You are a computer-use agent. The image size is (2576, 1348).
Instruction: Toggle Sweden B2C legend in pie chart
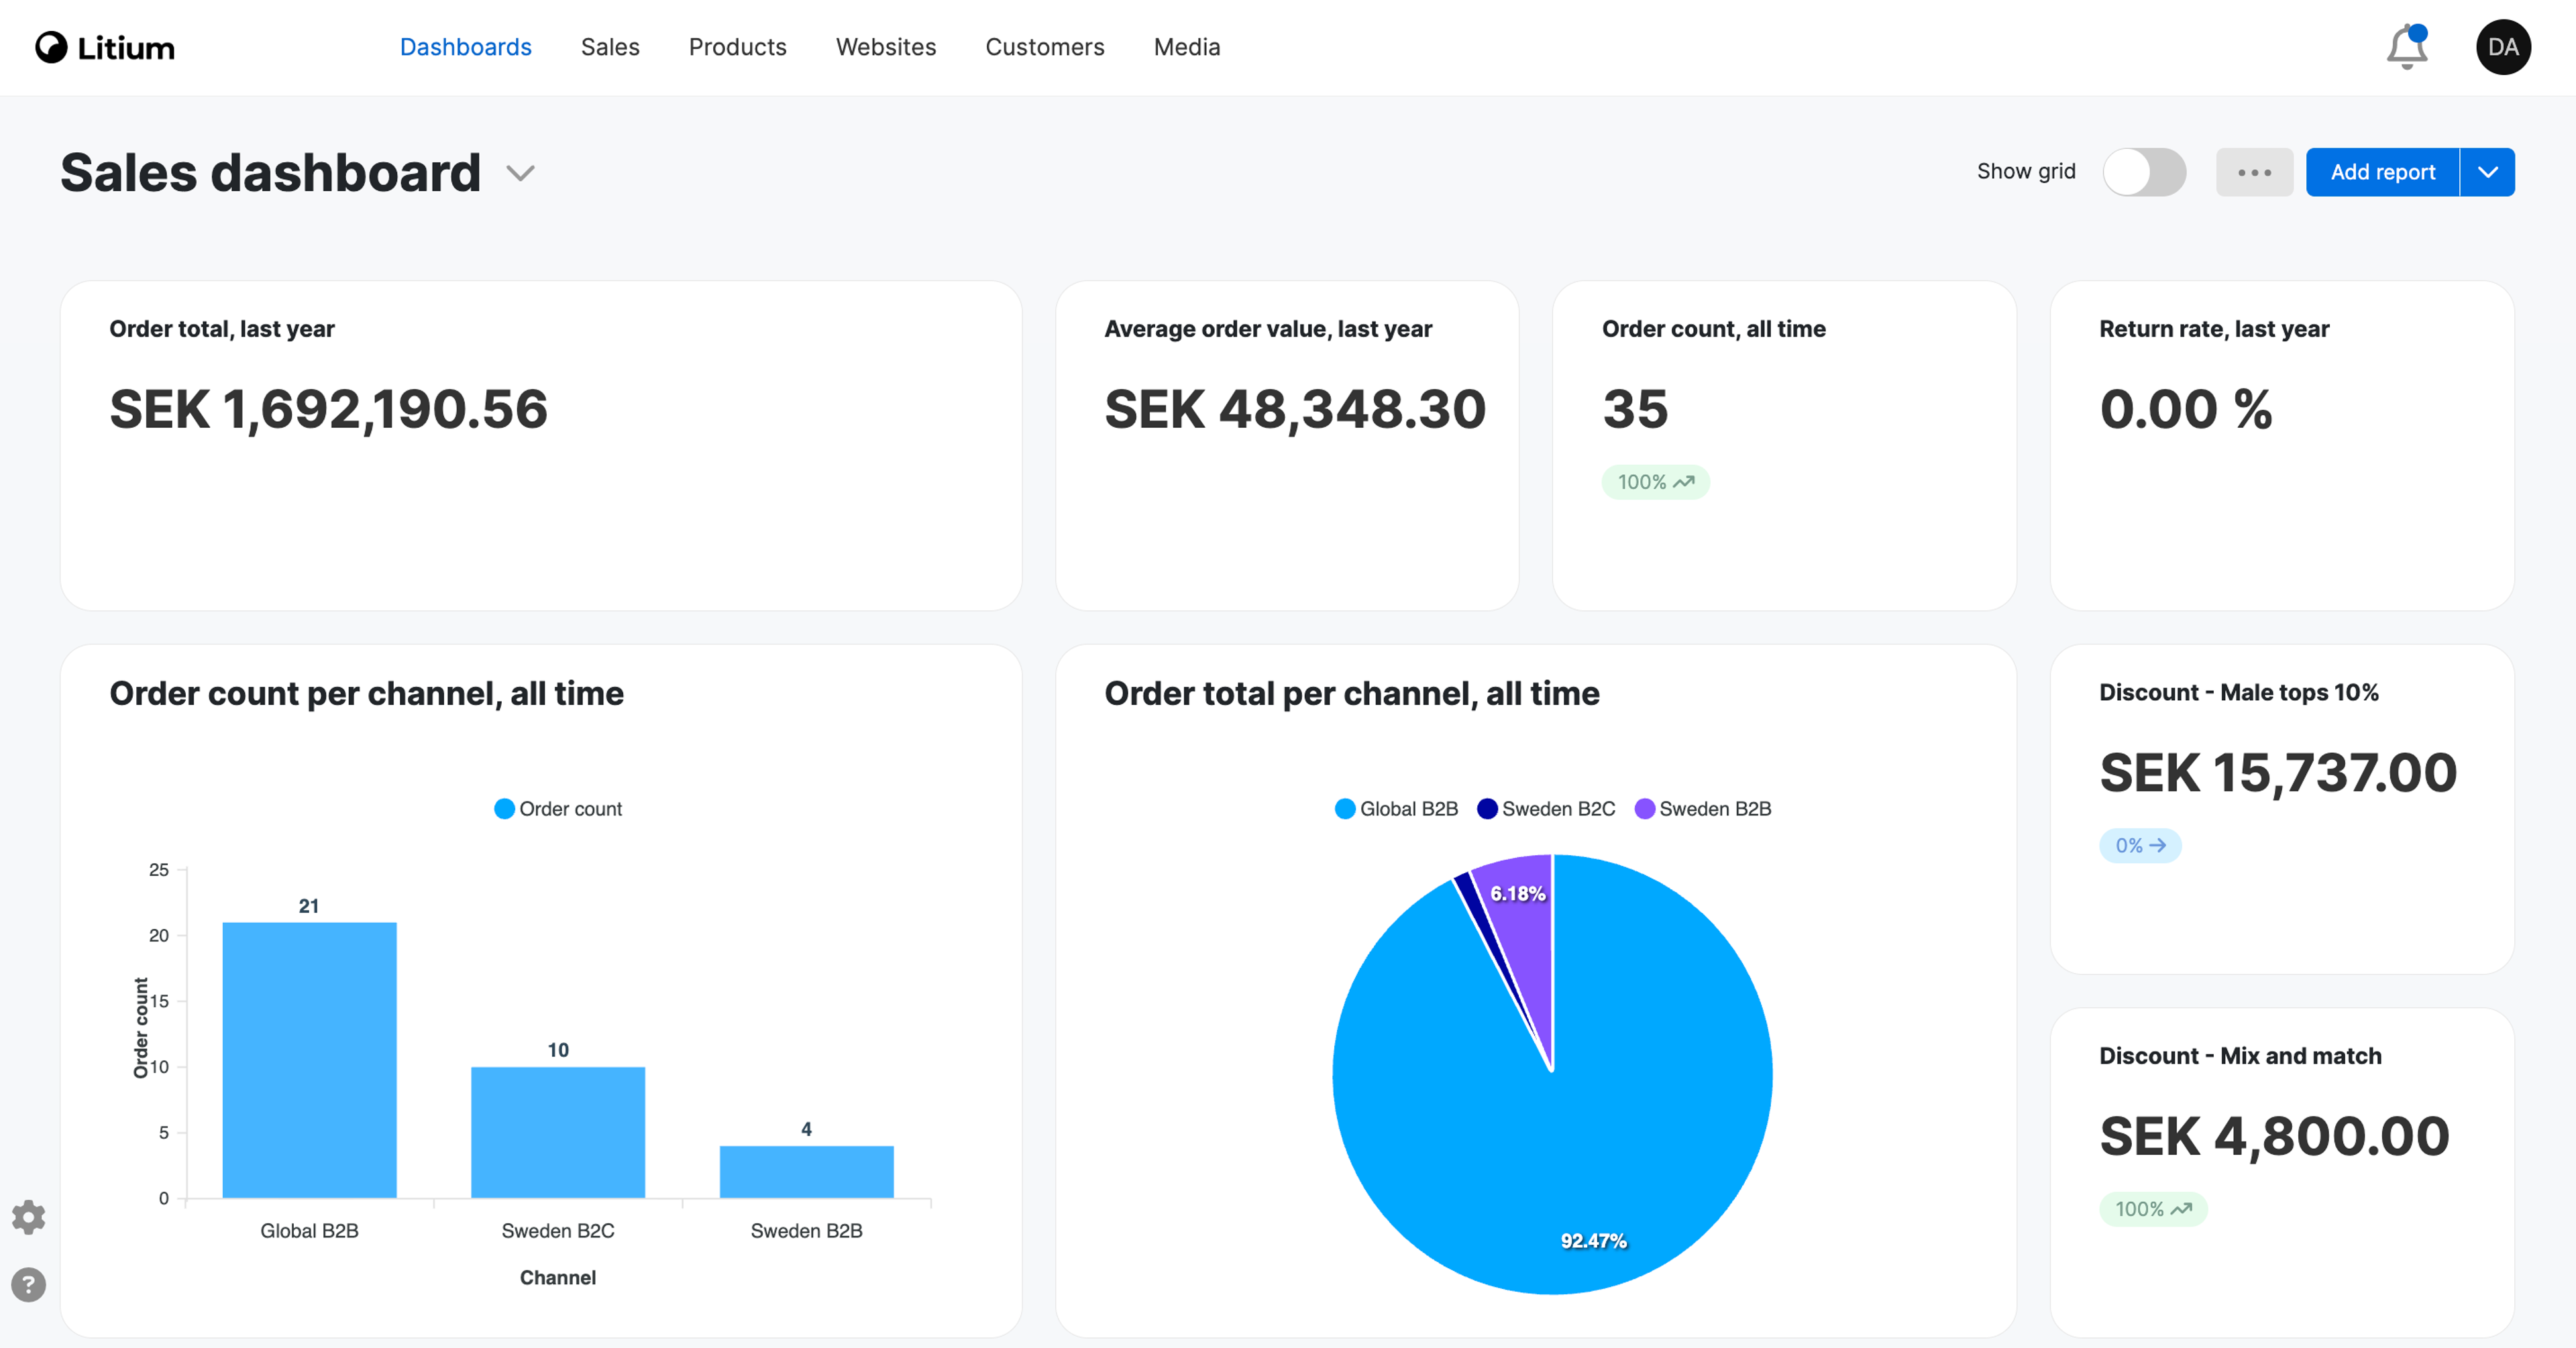point(1546,808)
